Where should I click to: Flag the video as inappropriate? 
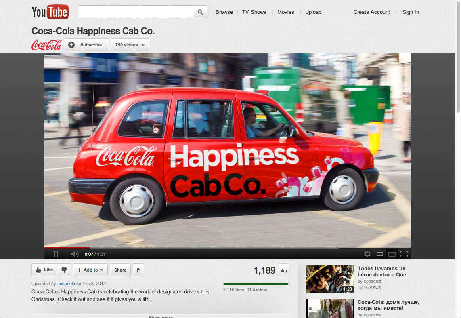pyautogui.click(x=138, y=270)
